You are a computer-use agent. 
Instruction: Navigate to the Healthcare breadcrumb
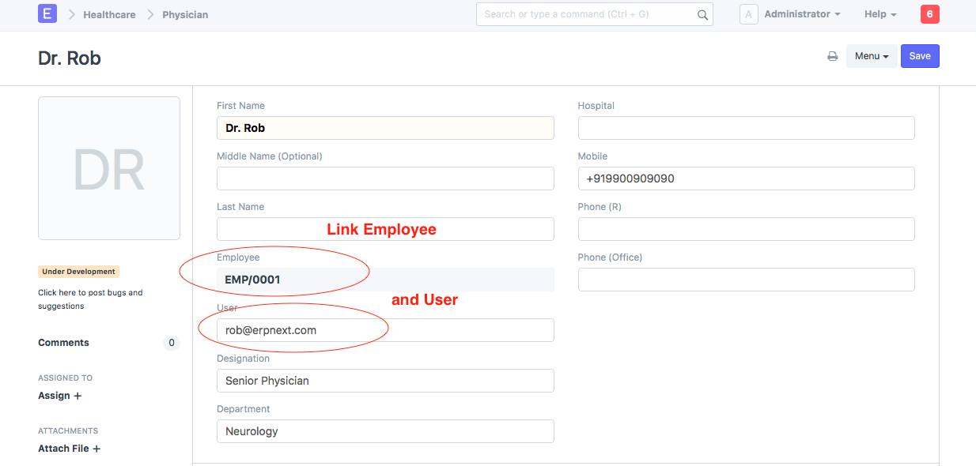109,14
